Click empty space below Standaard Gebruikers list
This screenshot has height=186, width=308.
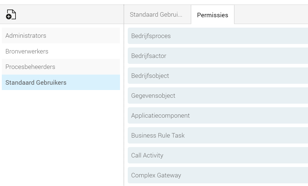point(61,137)
